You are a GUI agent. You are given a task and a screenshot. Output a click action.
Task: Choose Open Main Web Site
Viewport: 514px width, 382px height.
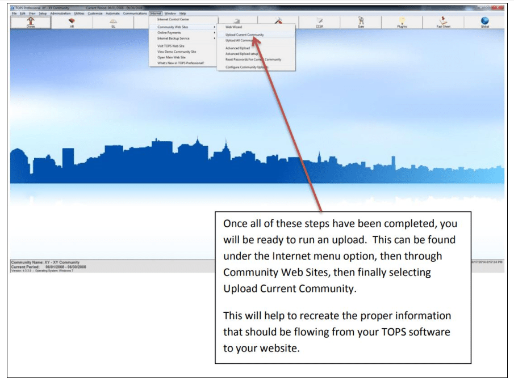coord(183,57)
